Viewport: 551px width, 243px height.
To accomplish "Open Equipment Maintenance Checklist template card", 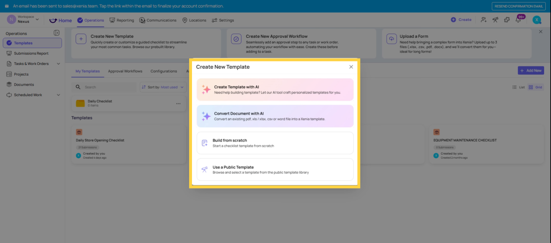I will (486, 144).
